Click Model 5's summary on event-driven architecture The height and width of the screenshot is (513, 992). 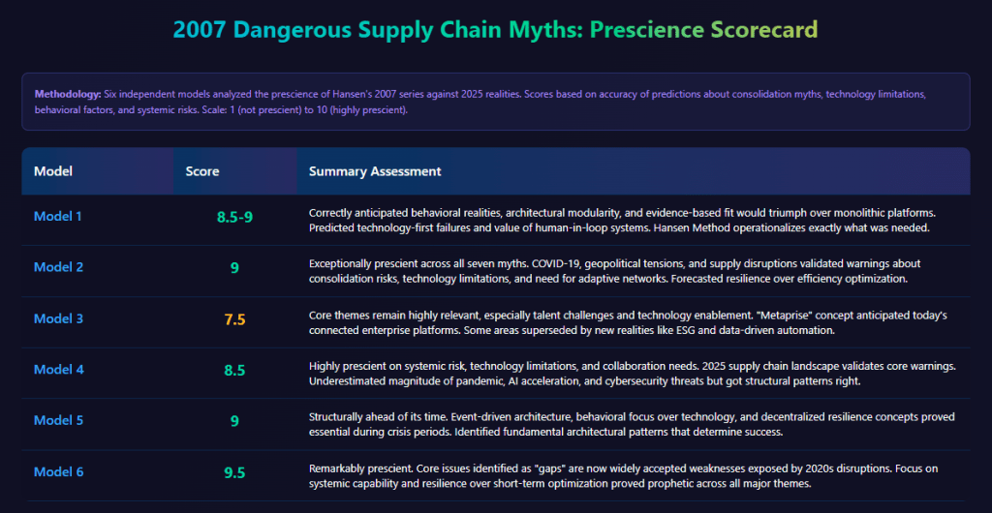630,424
